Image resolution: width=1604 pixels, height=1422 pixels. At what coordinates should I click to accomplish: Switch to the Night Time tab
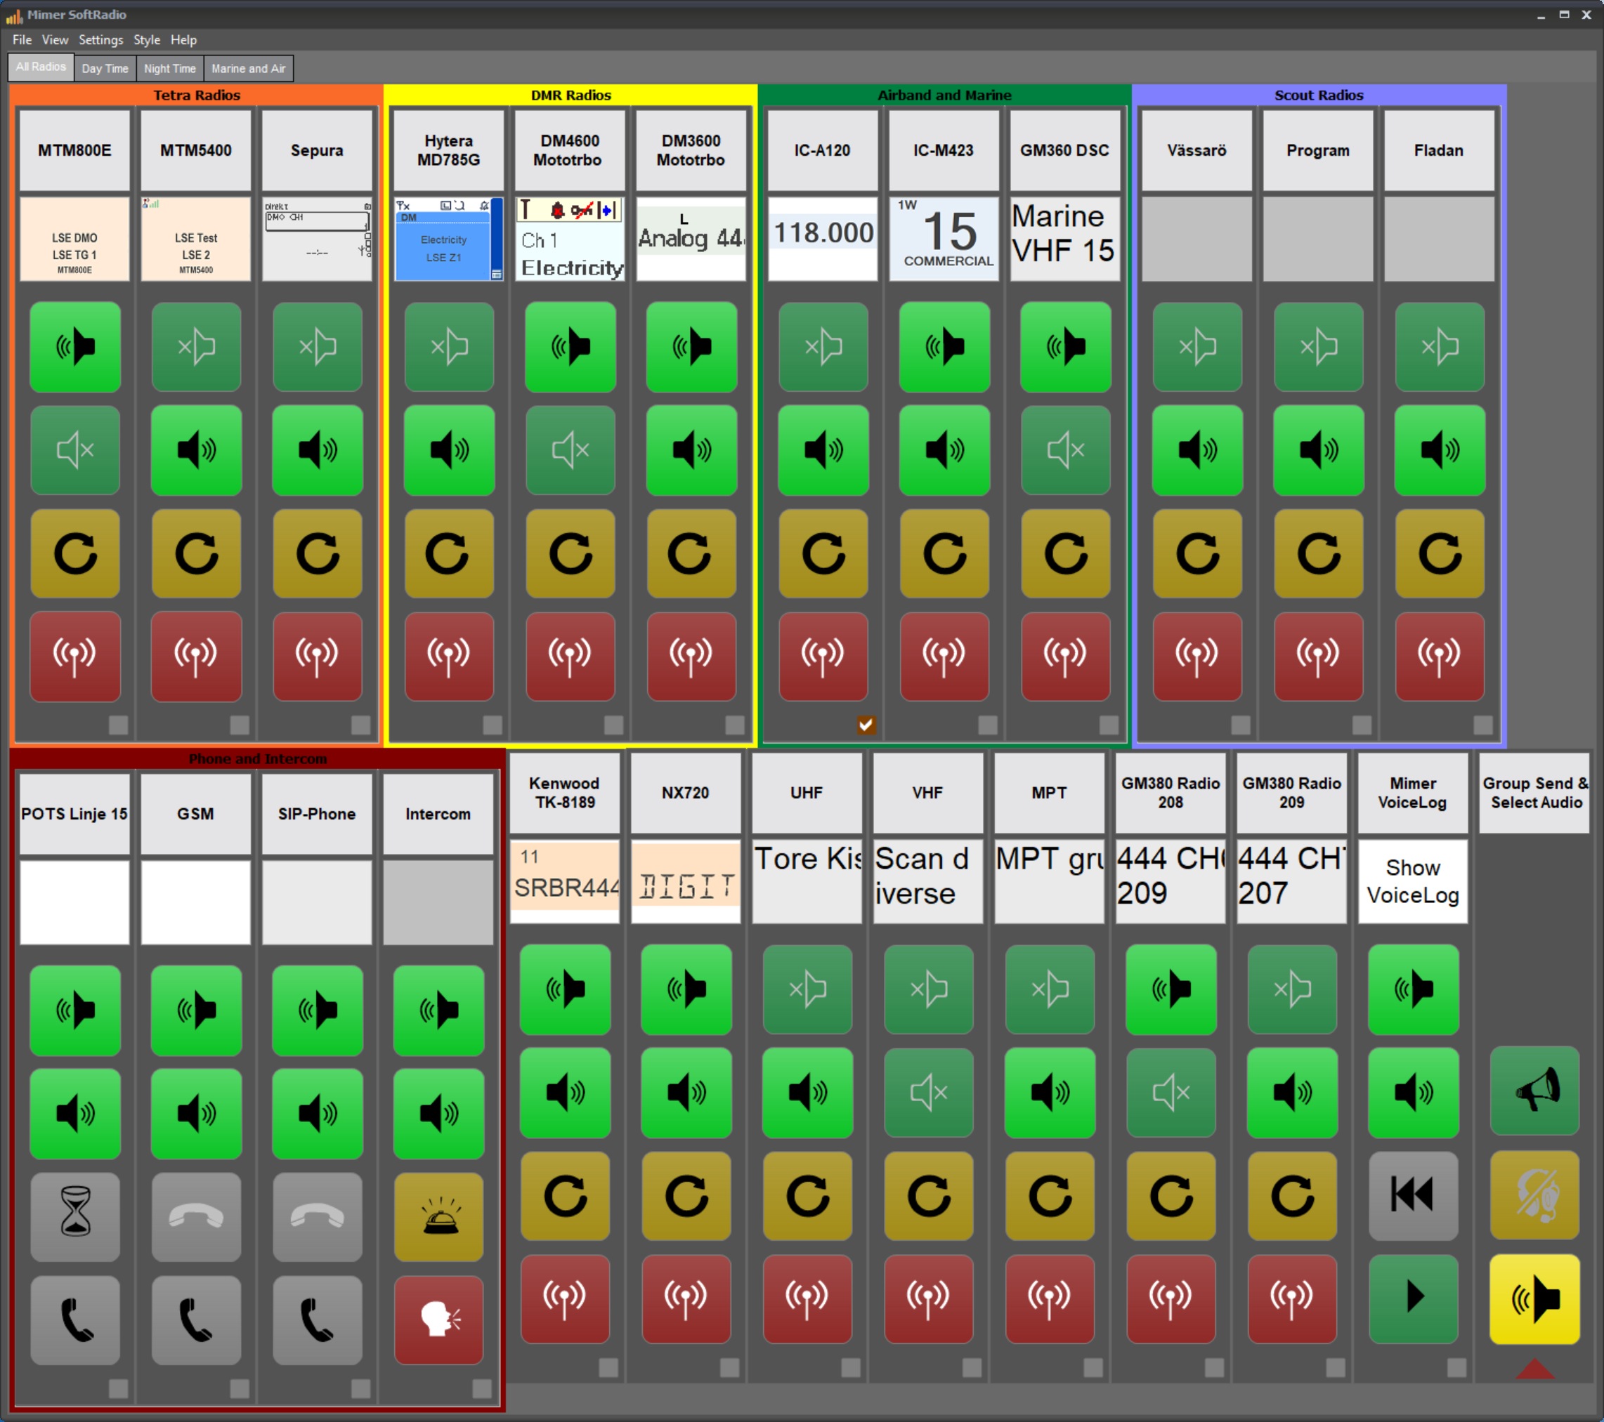(x=169, y=68)
